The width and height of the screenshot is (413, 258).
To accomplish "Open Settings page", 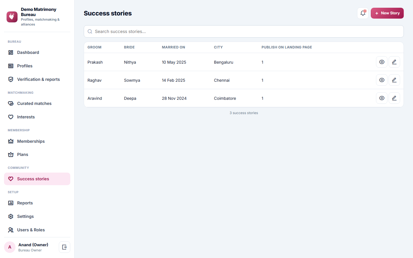I will tap(37, 216).
